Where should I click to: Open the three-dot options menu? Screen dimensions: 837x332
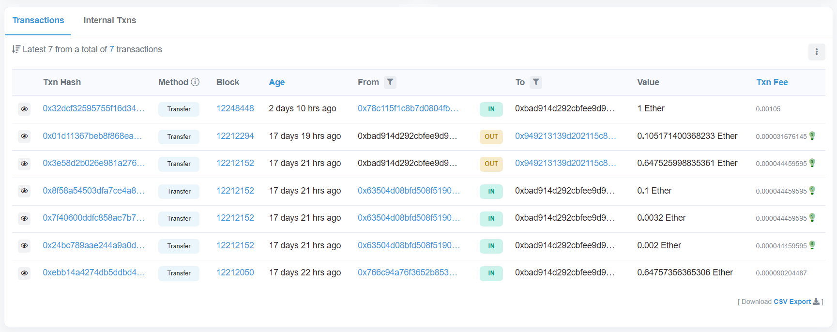click(816, 52)
